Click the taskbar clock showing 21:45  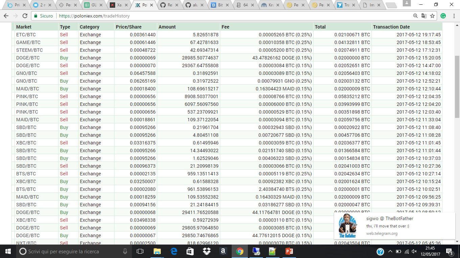pos(430,251)
